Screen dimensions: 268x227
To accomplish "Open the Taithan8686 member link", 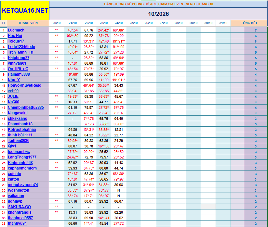I will [19, 141].
